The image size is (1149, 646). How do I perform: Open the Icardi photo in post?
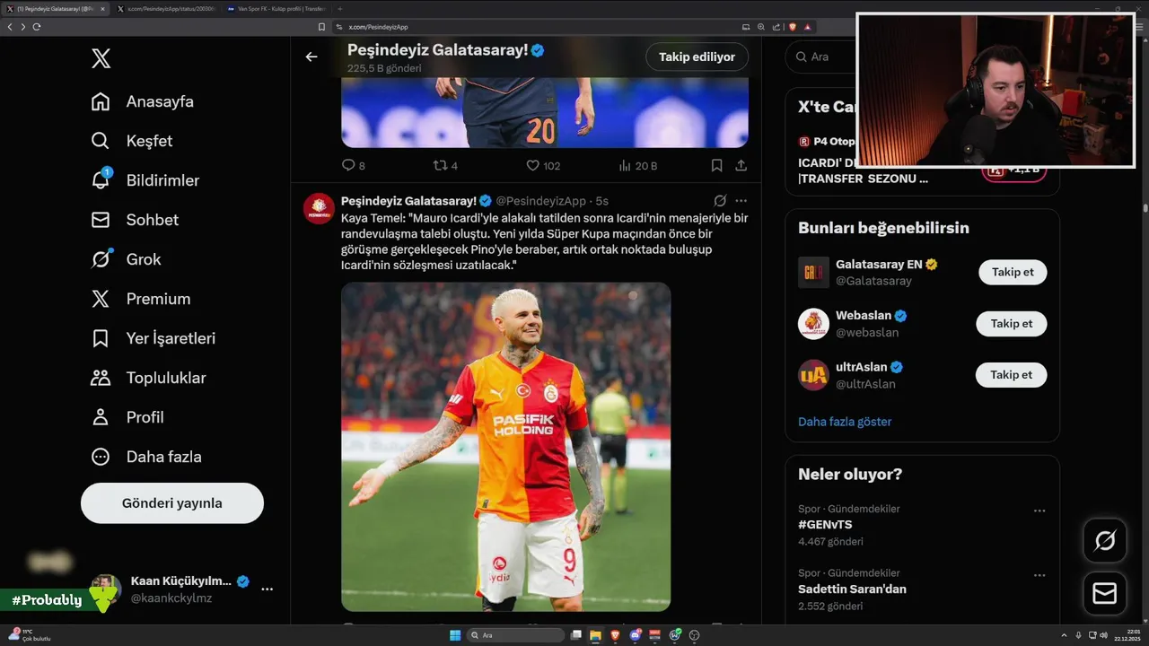(x=505, y=447)
